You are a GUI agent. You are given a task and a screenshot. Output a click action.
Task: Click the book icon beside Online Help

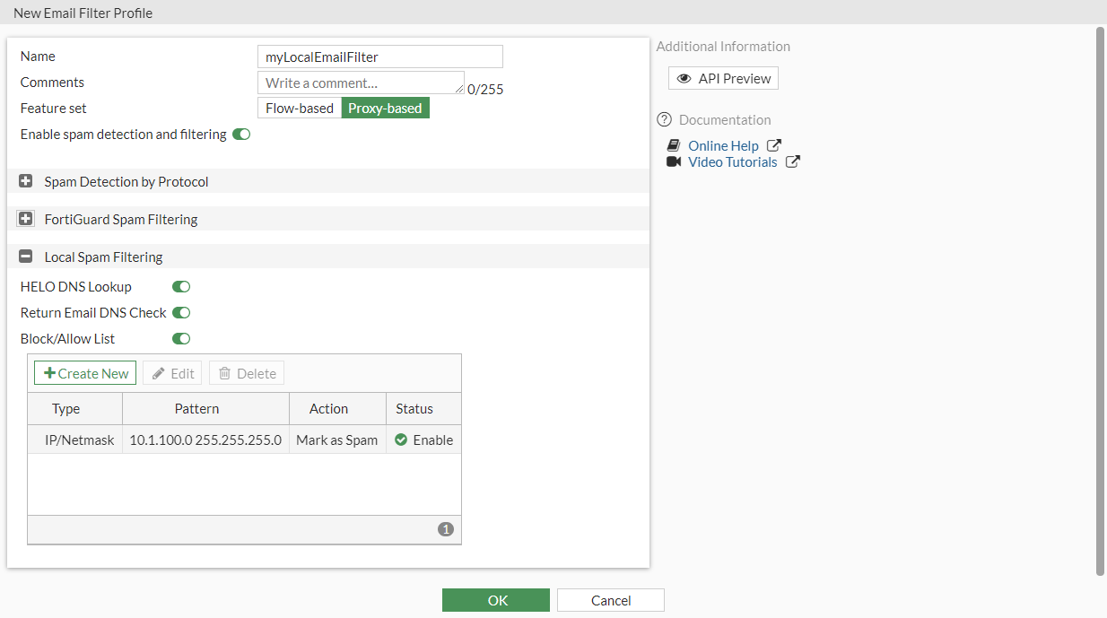(x=674, y=145)
